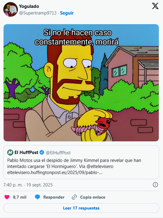This screenshot has width=163, height=218.
Task: Like the tweet with the heart icon
Action: coord(7,197)
